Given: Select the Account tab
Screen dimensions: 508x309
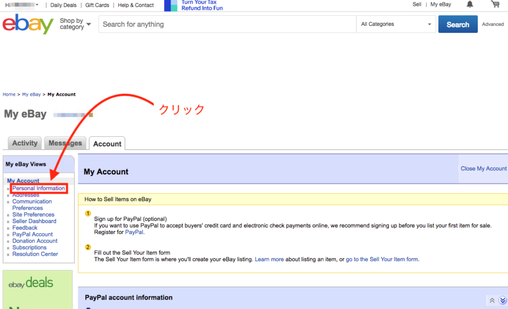Looking at the screenshot, I should [x=107, y=144].
